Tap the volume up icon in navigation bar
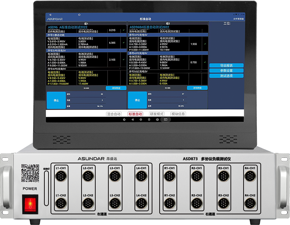Screen dimensions: 290x225 (157, 120)
